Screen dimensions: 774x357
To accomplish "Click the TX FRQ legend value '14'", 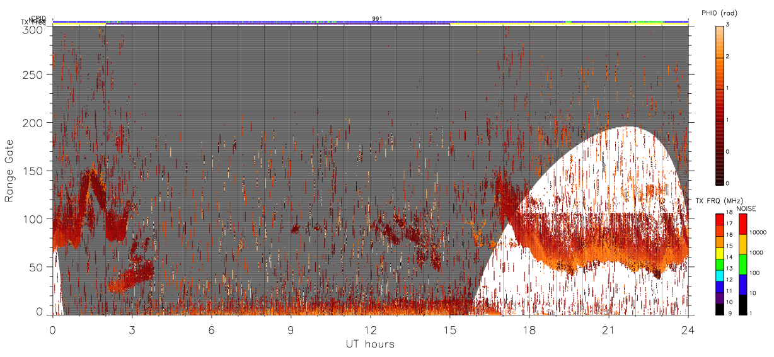I will (729, 257).
